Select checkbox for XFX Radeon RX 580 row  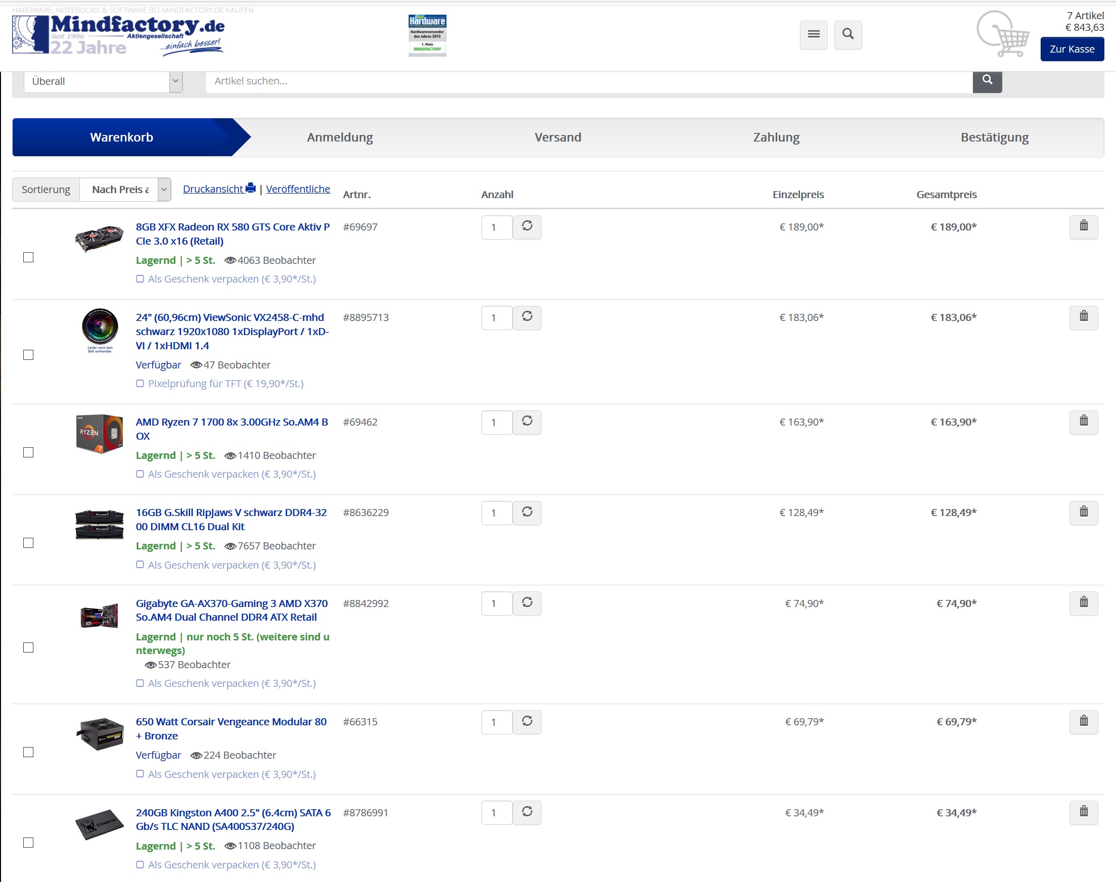pyautogui.click(x=28, y=257)
